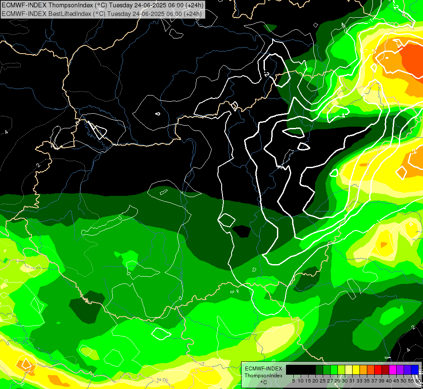
Task: Pick the pale yellow 30–31 legend swatch
Action: tap(349, 370)
